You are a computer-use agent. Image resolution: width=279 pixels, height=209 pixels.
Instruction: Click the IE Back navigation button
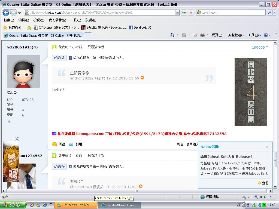6,13
